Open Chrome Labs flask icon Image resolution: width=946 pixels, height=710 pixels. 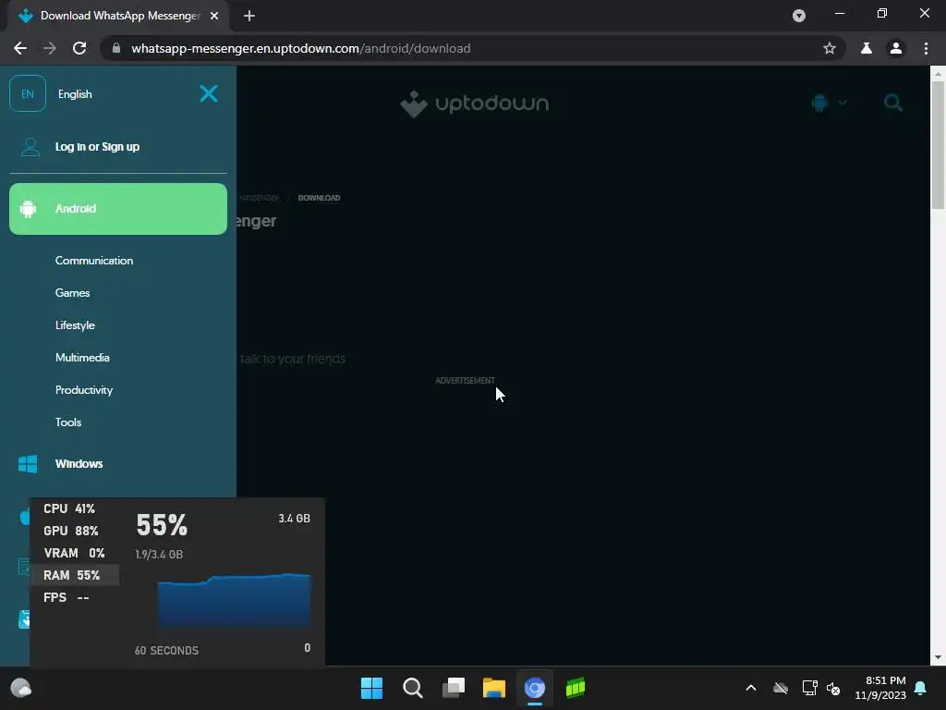pos(867,48)
